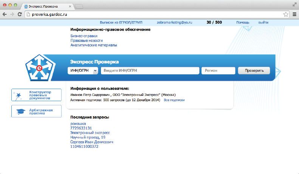This screenshot has width=299, height=174.
Task: Click the zebramarketing@ya.ru account link
Action: coord(175,23)
